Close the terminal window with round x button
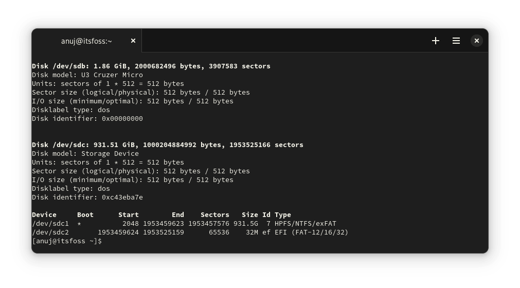 tap(477, 41)
